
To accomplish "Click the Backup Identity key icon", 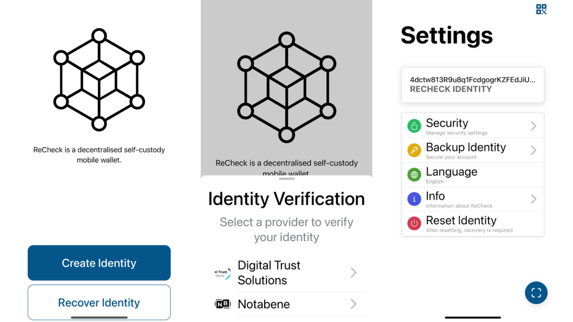I will [x=414, y=150].
